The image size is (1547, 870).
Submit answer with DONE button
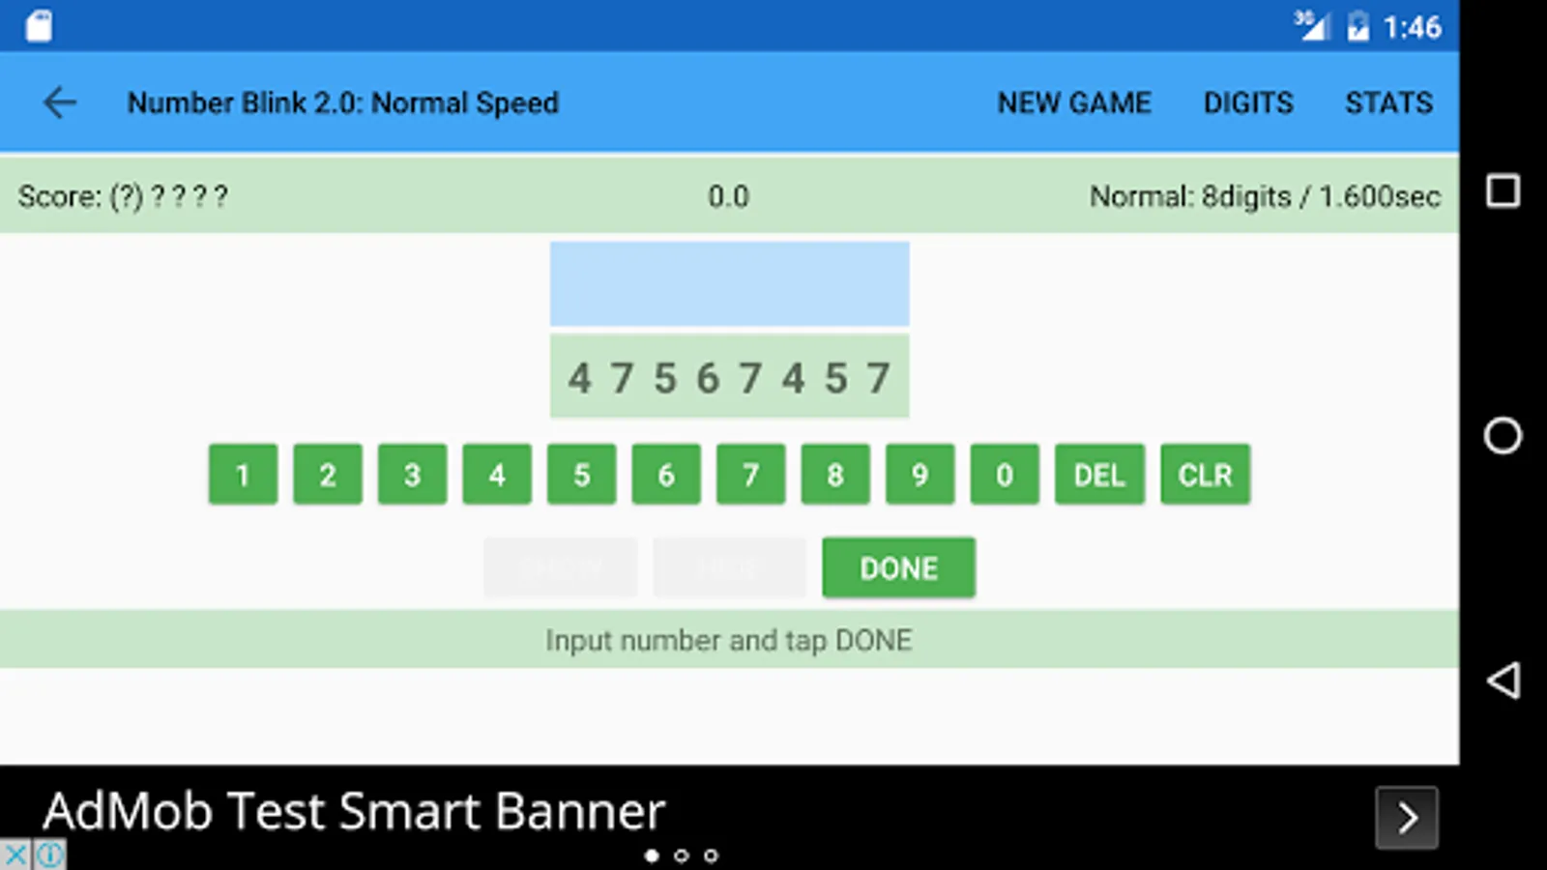click(x=898, y=567)
